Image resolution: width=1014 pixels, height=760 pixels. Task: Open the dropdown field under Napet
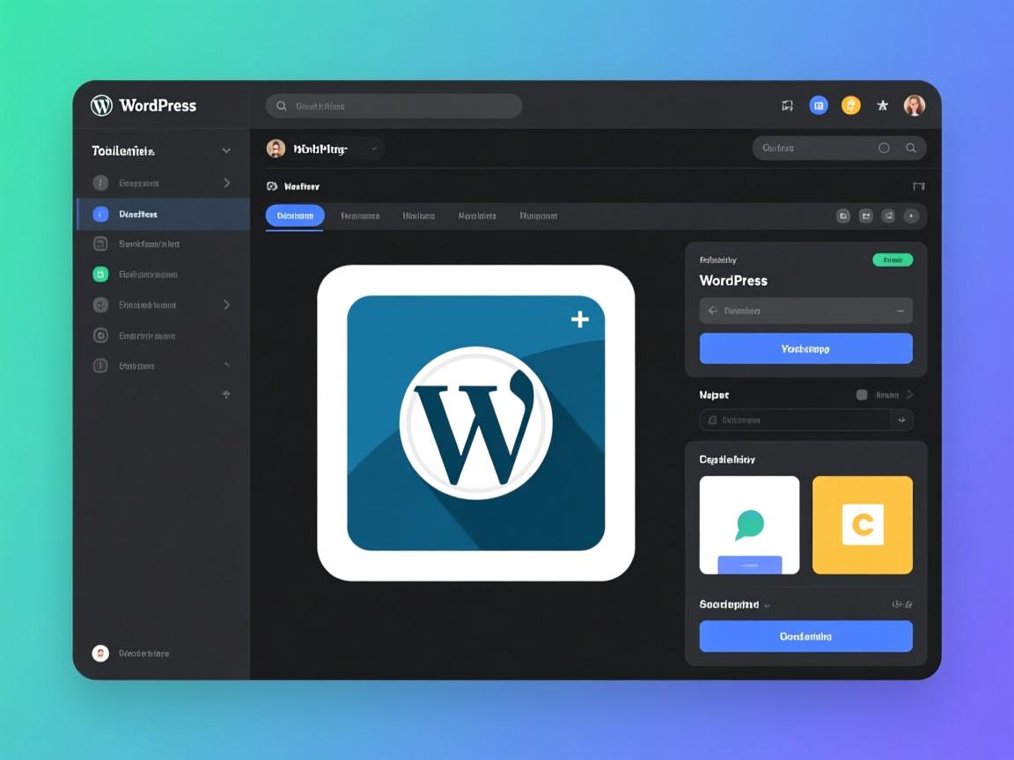tap(805, 420)
